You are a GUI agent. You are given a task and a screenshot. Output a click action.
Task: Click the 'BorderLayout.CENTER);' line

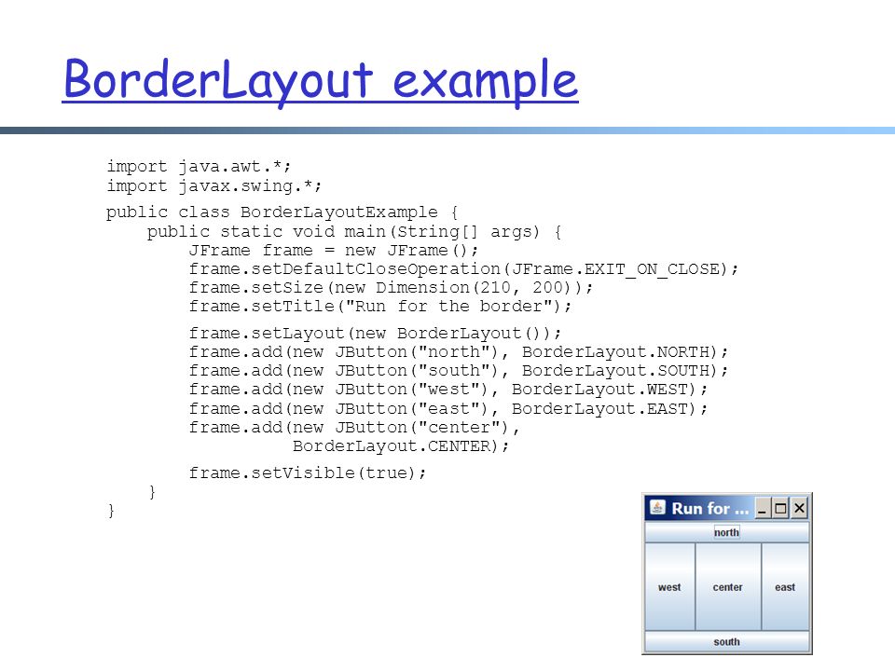click(401, 446)
